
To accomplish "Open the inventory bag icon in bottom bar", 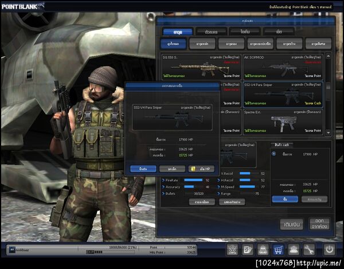I will (x=263, y=249).
